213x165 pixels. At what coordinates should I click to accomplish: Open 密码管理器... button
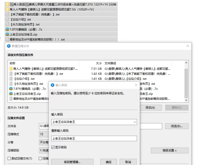point(72,162)
